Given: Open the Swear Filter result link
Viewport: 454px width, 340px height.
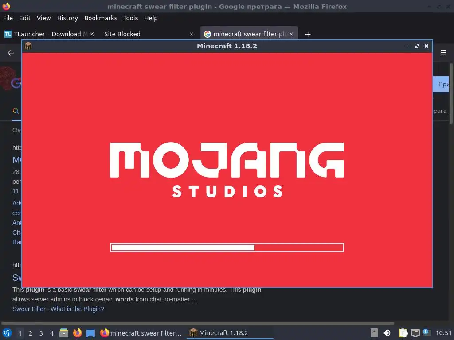Looking at the screenshot, I should coord(29,309).
